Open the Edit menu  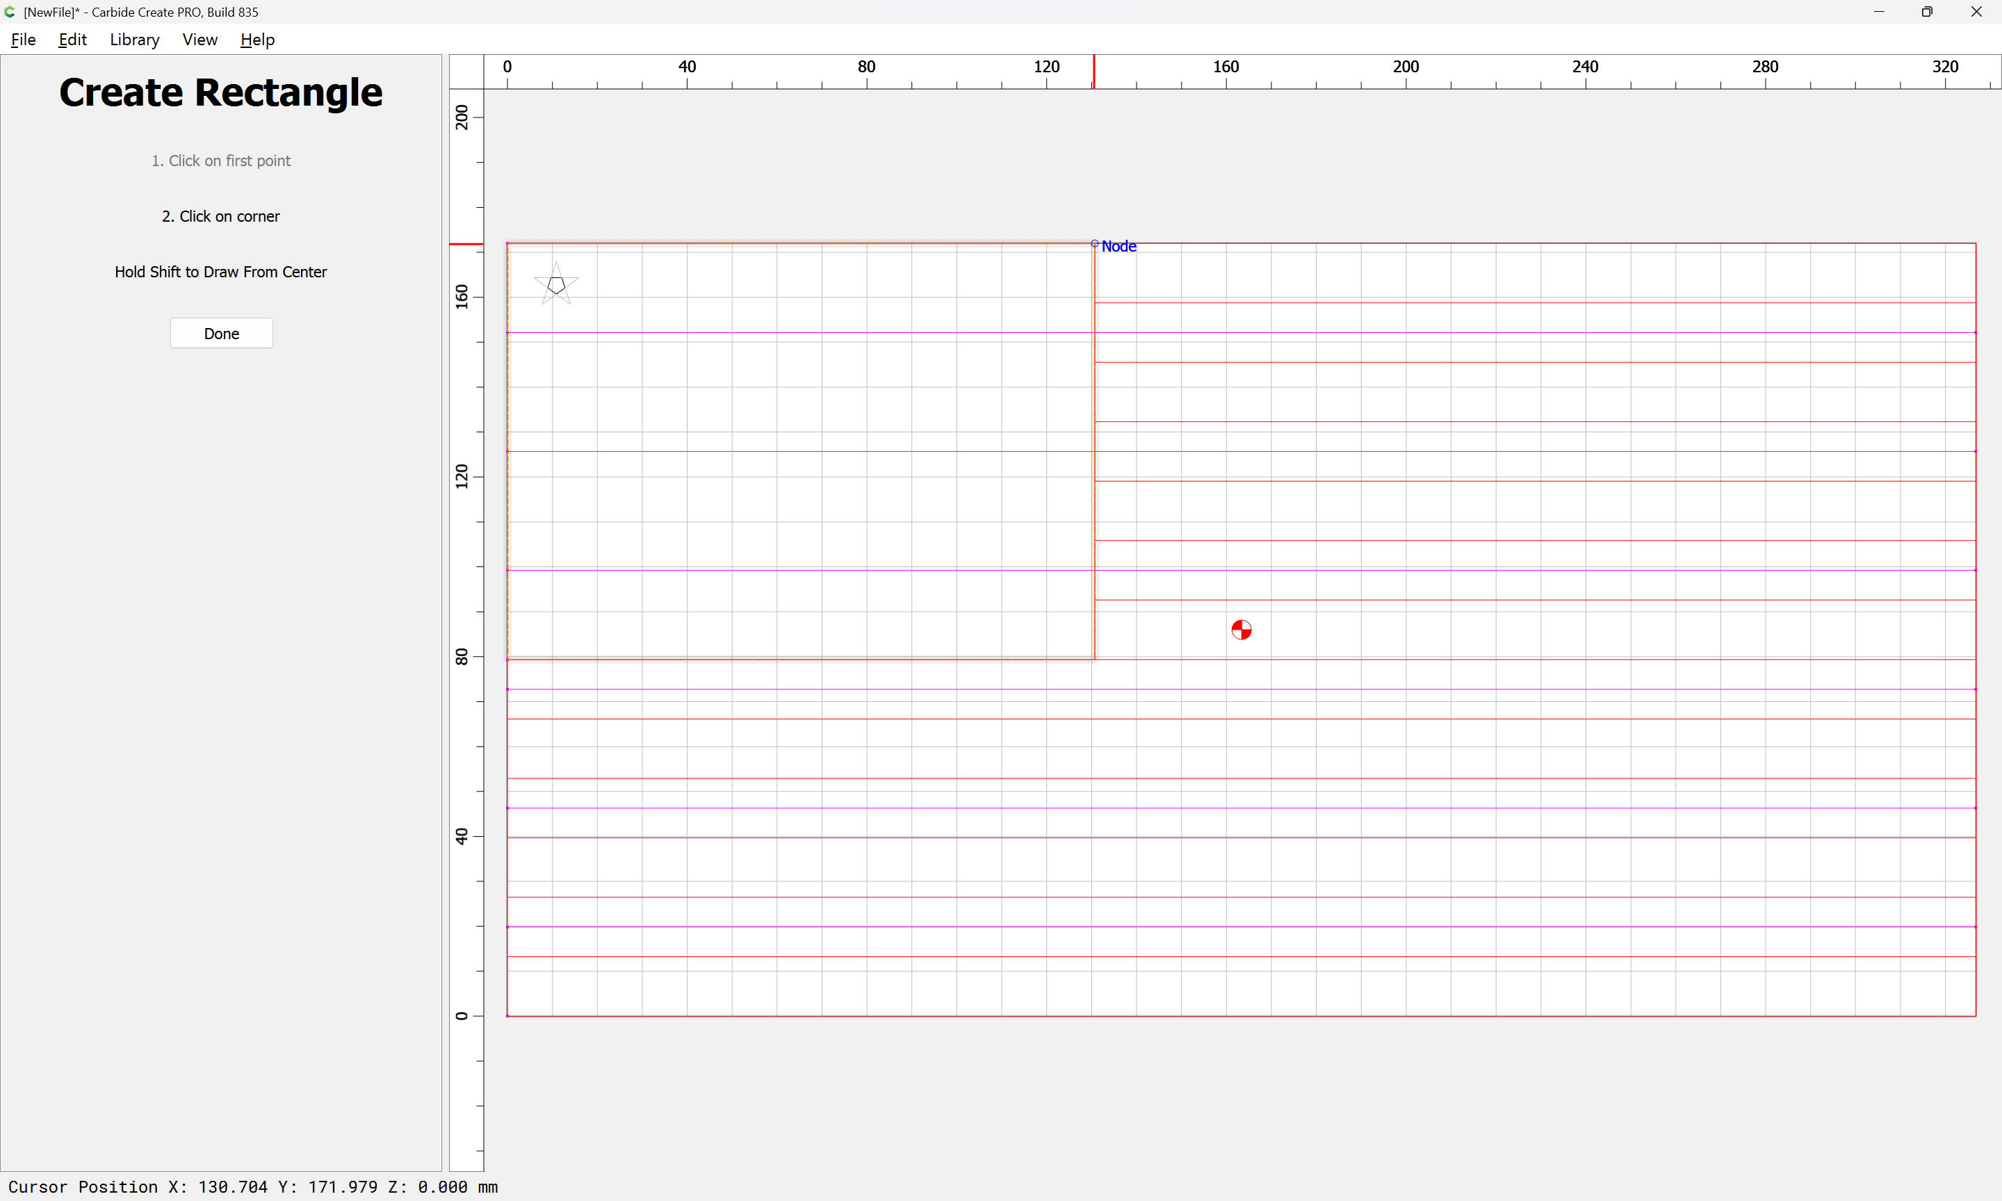pos(72,40)
